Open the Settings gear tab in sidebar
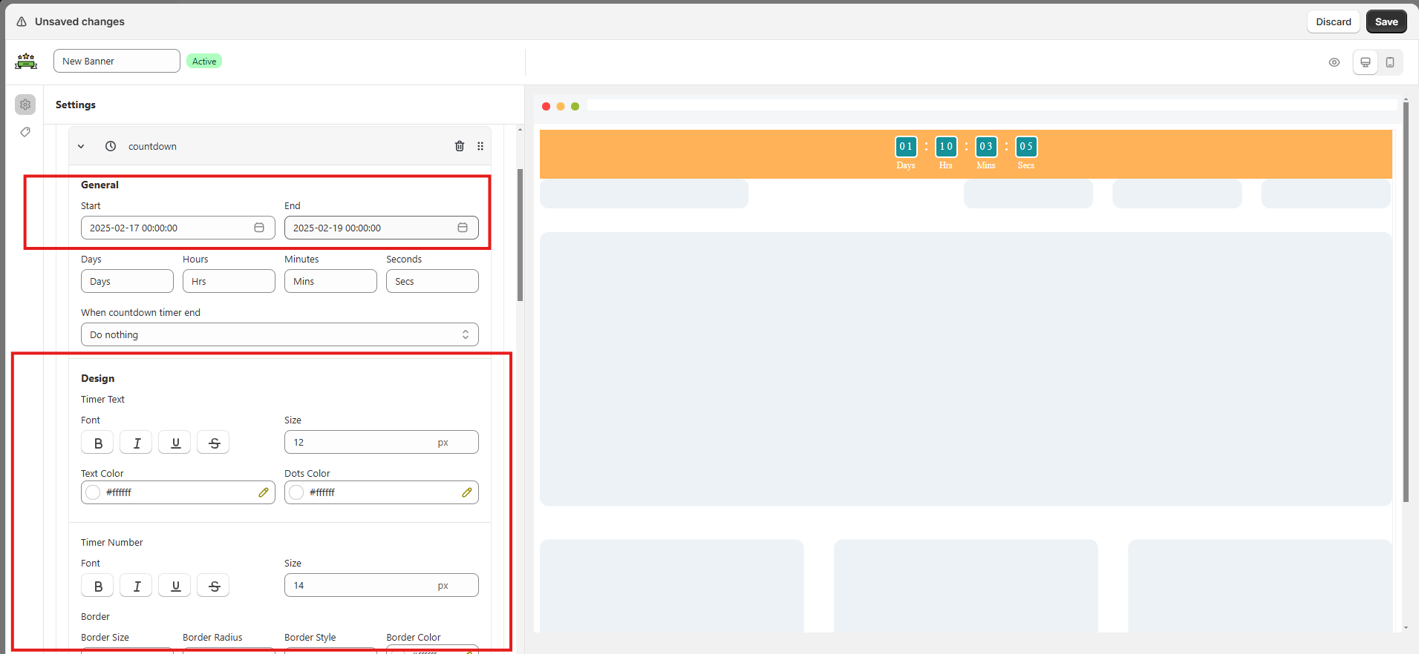Image resolution: width=1419 pixels, height=654 pixels. (x=25, y=105)
